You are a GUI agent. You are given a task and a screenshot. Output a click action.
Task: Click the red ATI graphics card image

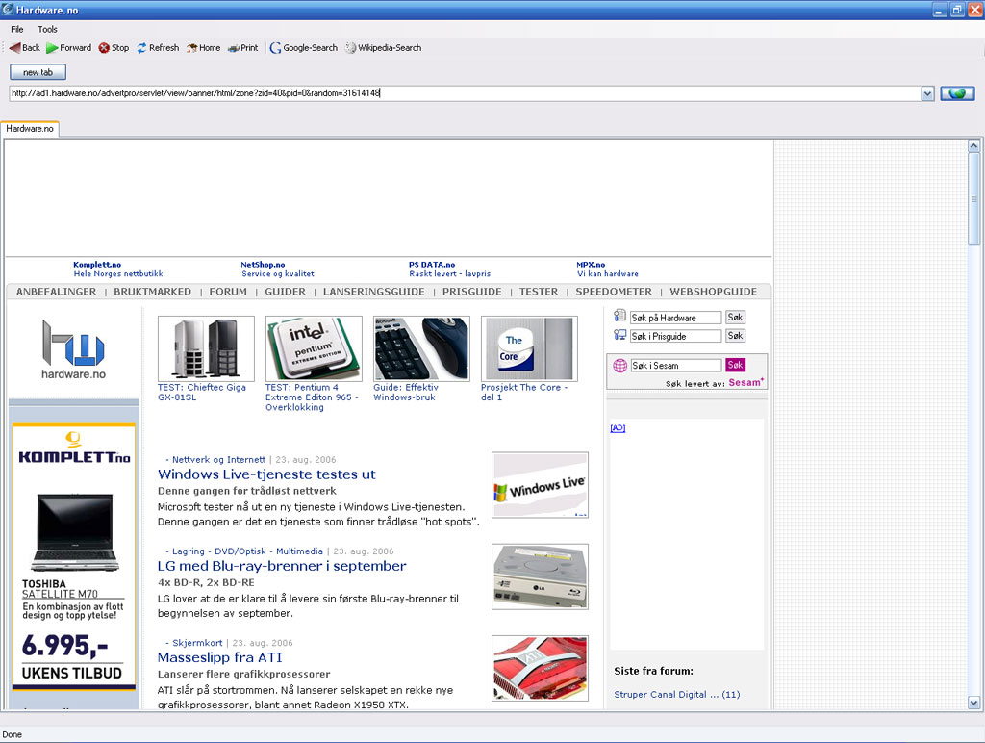point(541,668)
